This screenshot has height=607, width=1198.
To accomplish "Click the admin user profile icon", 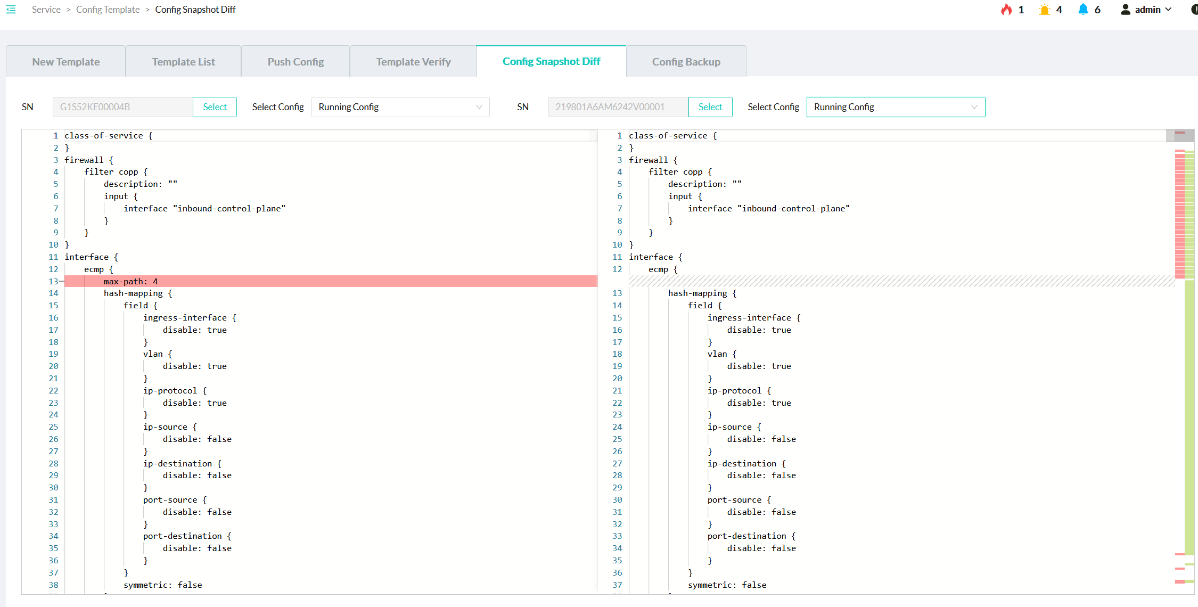I will (x=1125, y=10).
